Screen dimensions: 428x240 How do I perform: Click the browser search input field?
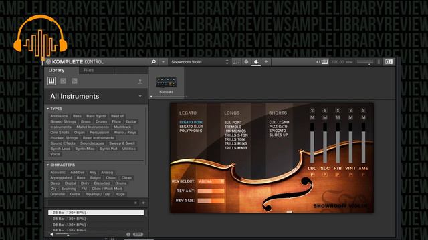(92, 203)
